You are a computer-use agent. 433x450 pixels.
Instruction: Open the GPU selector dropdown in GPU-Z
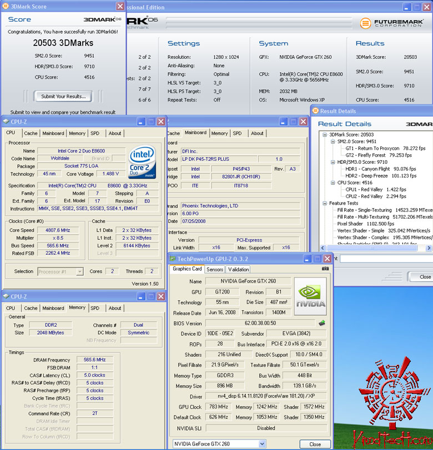coord(262,444)
